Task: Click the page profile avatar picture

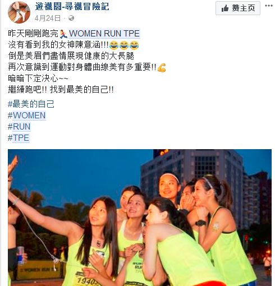Action: click(19, 12)
